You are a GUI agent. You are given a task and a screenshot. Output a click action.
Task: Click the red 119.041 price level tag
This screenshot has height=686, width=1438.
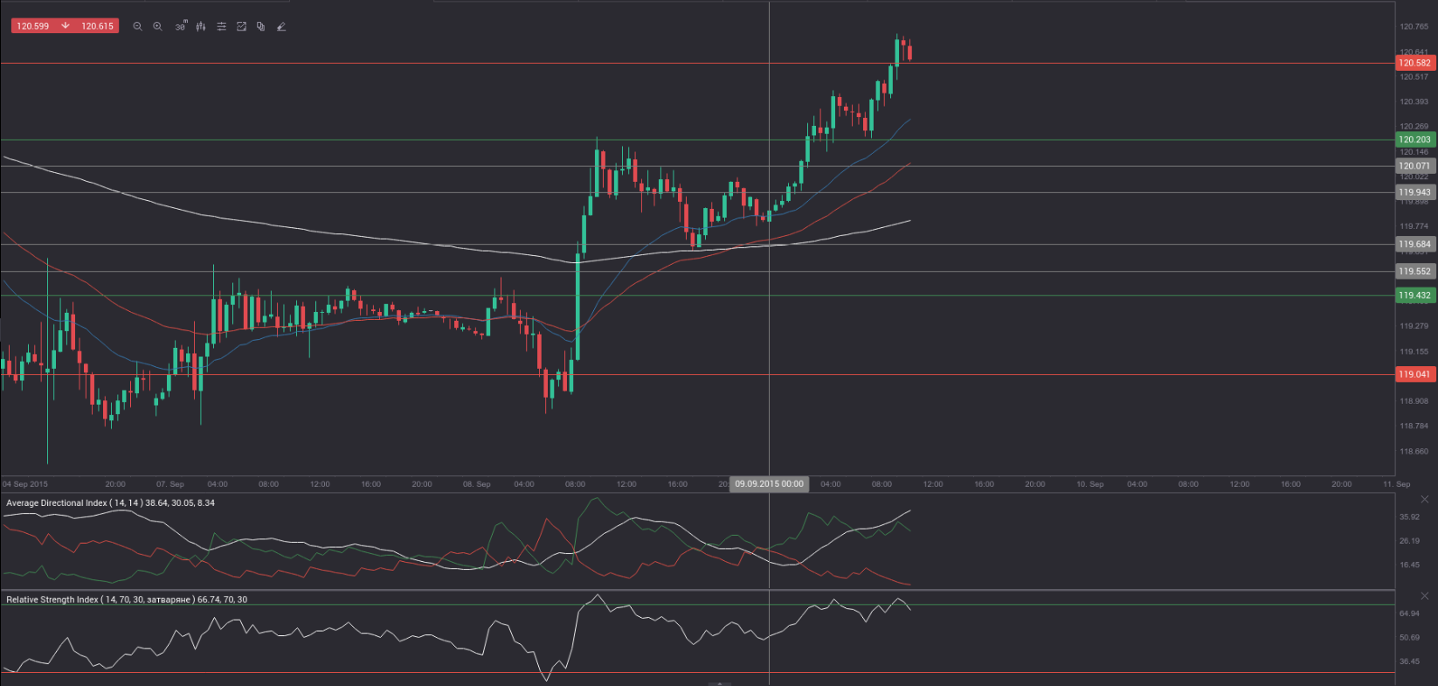tap(1414, 374)
